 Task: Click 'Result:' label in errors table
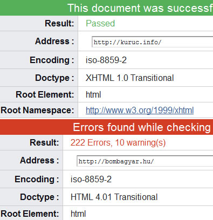pyautogui.click(x=44, y=142)
